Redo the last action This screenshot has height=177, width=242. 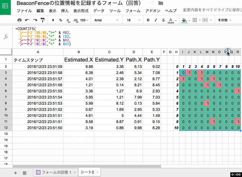[35, 20]
